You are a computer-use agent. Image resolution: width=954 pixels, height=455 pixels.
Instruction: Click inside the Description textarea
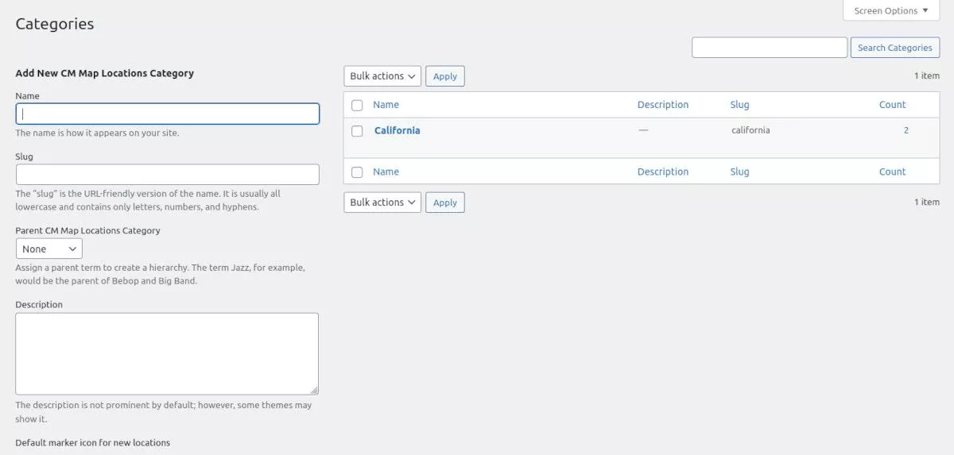click(167, 353)
